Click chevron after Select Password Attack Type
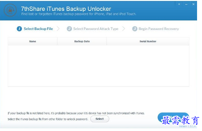Viewport: 202px width, 131px height. tap(124, 29)
